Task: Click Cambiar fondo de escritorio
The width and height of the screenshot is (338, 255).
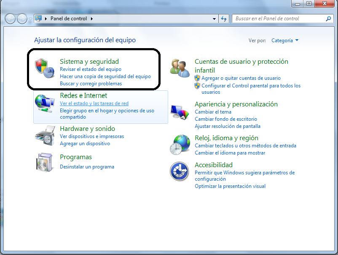Action: click(x=226, y=119)
